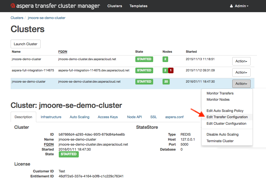This screenshot has height=188, width=266.
Task: Click the Name column header
Action: [x=16, y=52]
